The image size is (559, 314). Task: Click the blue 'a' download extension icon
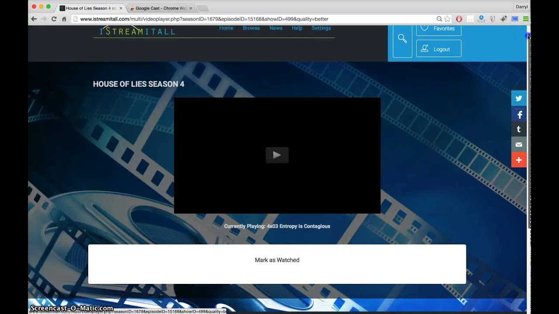tap(481, 19)
